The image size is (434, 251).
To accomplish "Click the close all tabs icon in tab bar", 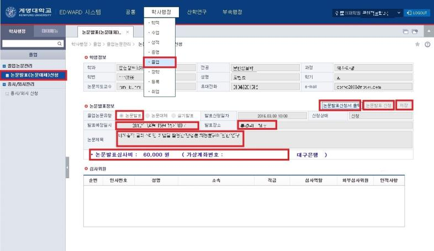I will pyautogui.click(x=415, y=32).
